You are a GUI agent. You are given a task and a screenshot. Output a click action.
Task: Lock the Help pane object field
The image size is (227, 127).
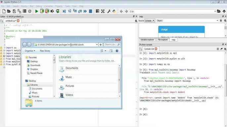(221, 21)
